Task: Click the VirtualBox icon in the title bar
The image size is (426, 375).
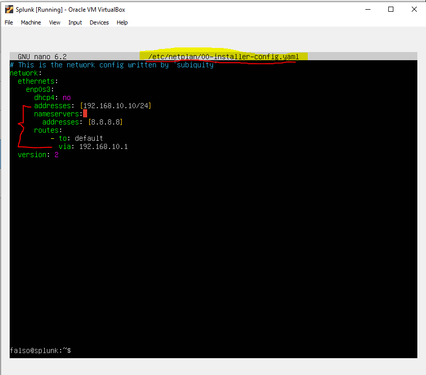Action: point(9,10)
